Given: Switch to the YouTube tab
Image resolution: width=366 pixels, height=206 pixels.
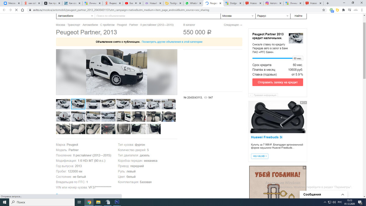Looking at the screenshot, I should 133,3.
